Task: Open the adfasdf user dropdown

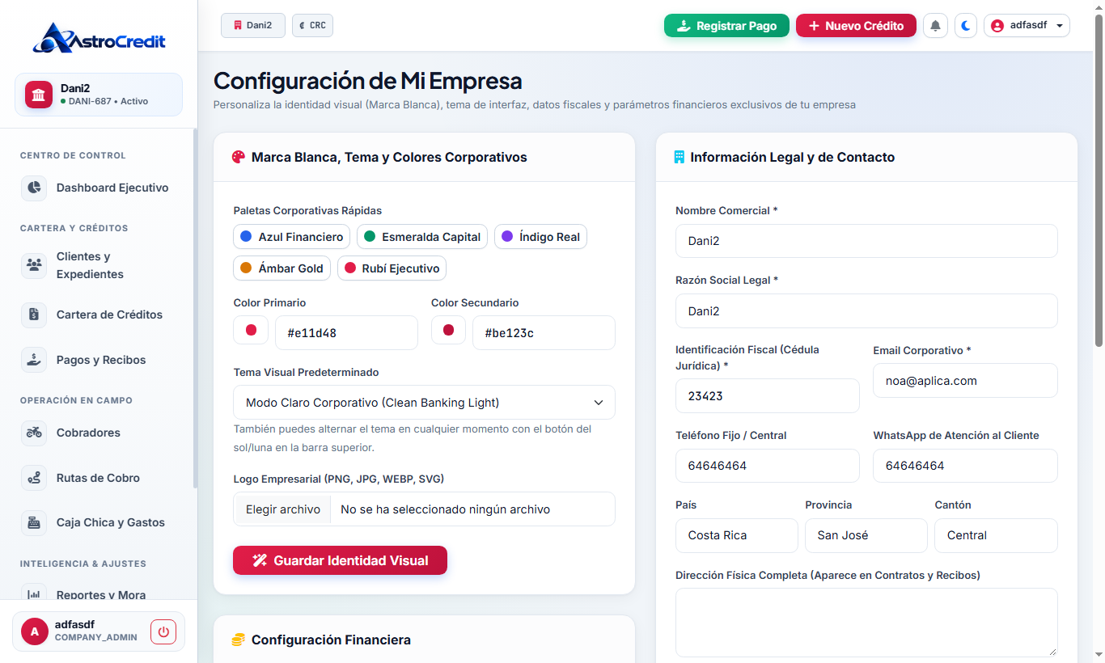Action: pos(1027,26)
